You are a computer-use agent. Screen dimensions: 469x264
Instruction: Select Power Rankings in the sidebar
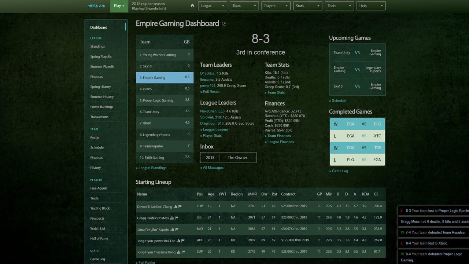click(x=101, y=107)
